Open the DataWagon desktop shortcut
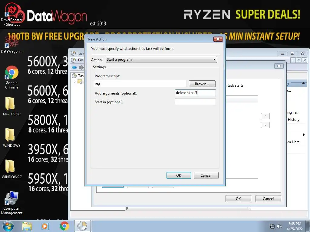The image size is (310, 232). coord(12,44)
